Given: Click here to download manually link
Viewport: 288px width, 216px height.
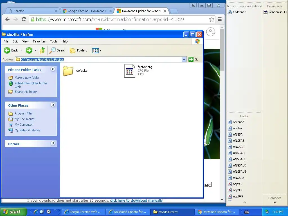Looking at the screenshot, I should [136, 200].
